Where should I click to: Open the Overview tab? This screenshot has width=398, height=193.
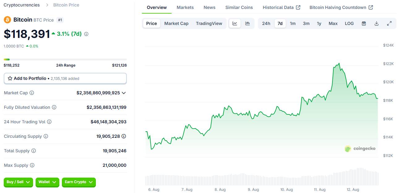157,7
